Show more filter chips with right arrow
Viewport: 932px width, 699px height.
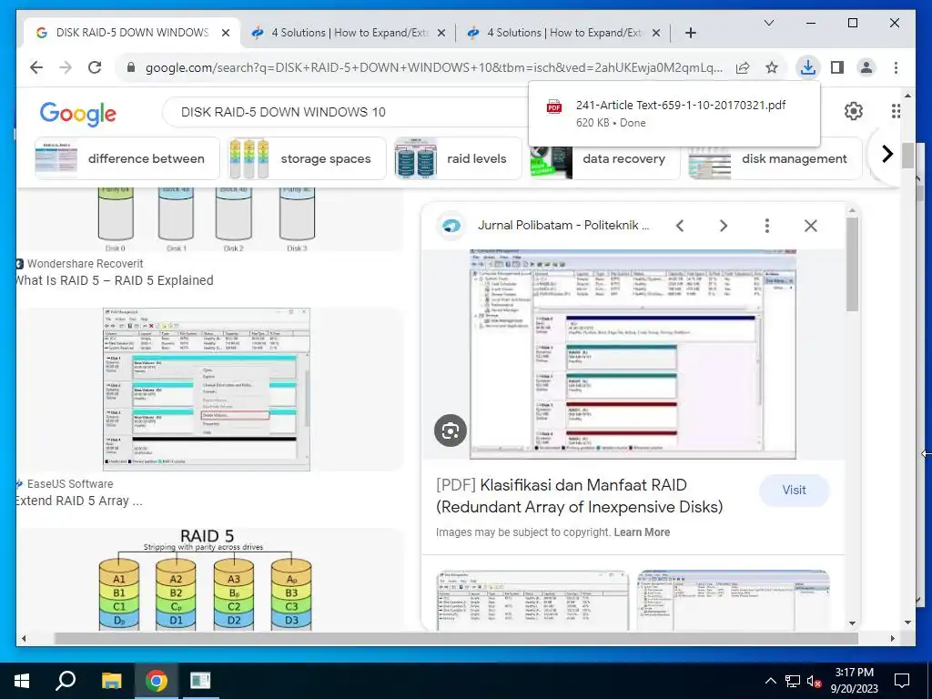887,154
